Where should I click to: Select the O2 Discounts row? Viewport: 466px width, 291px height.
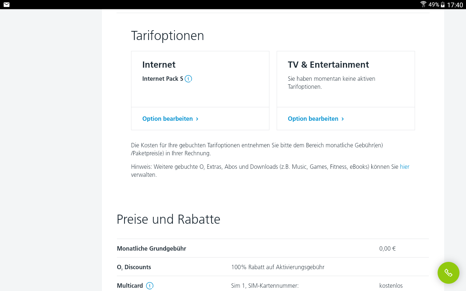coord(273,267)
